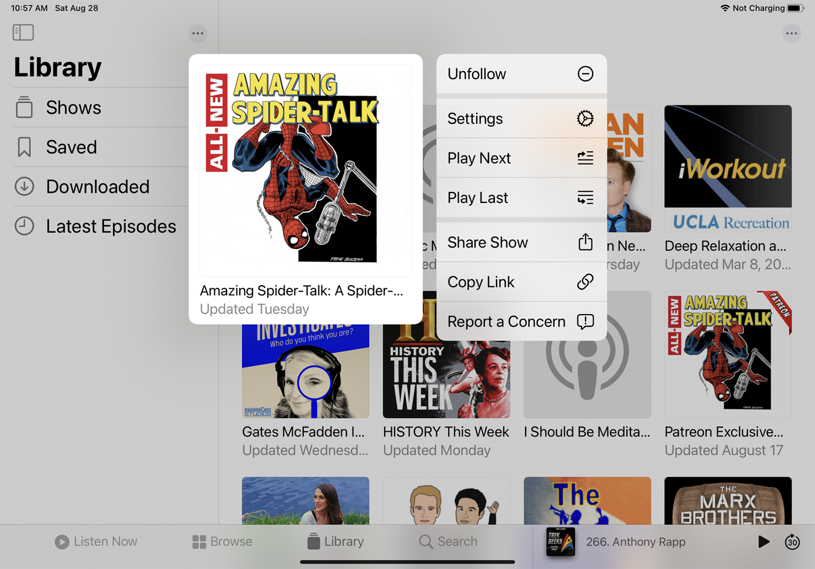Click the Gates McFadden I... title text
The image size is (815, 569).
[303, 432]
